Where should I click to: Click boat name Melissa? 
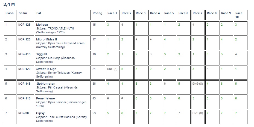[42, 25]
